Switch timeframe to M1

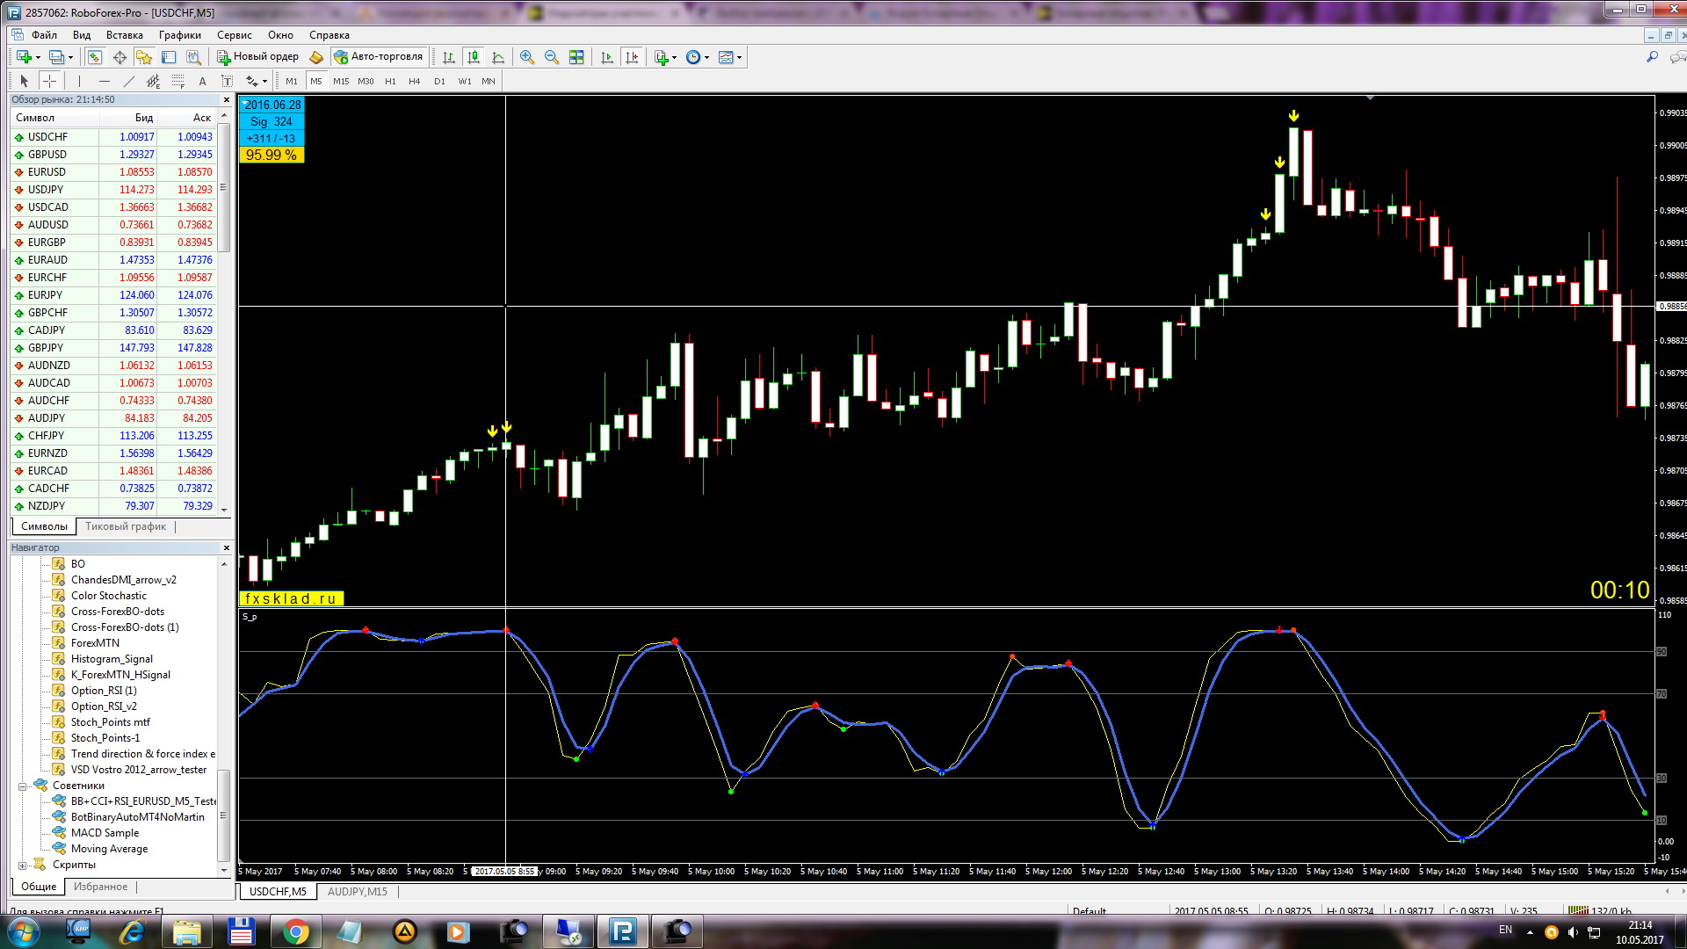[x=292, y=81]
